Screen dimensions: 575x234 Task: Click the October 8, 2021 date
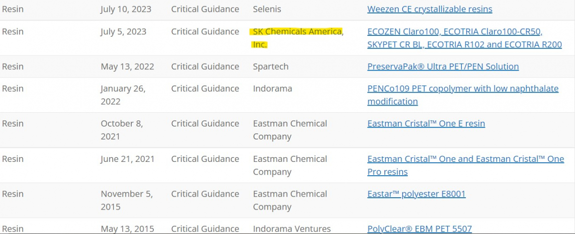point(121,130)
